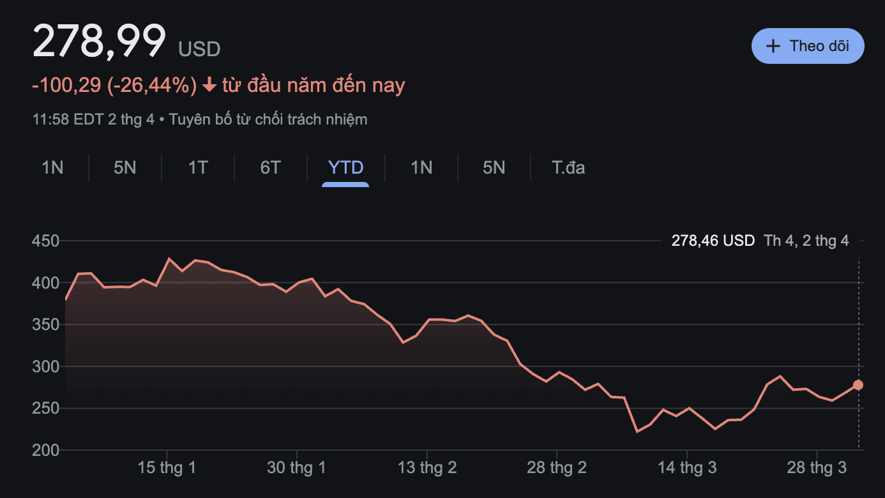The height and width of the screenshot is (498, 885).
Task: Click the 278,99 price value
Action: [100, 41]
